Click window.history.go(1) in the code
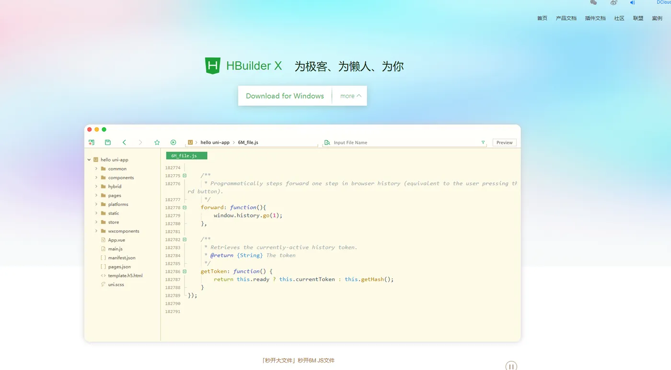Screen dimensions: 671x370 (248, 215)
